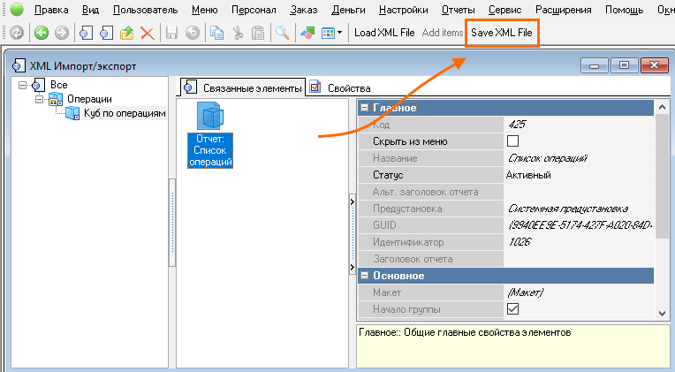Toggle the Скрыть из меню checkbox

click(512, 141)
